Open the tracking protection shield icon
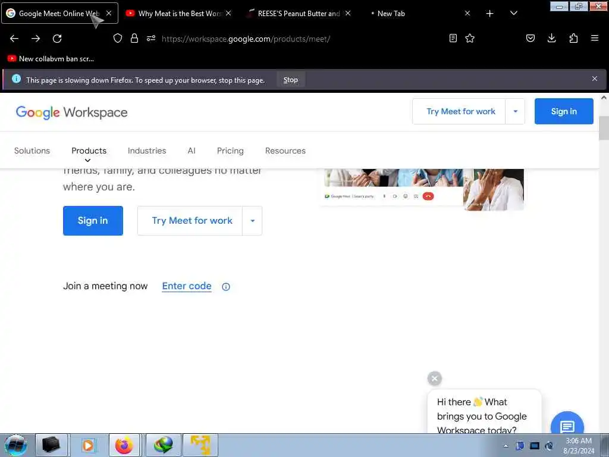The image size is (609, 457). (x=118, y=38)
